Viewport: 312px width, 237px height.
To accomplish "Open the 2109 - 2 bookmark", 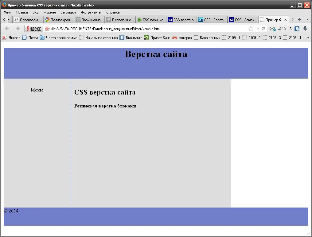I will [x=251, y=38].
